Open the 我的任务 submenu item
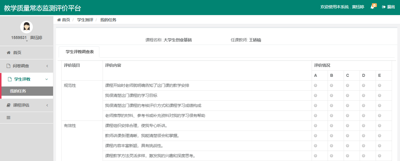Screen dimensions: 400x161 18,91
